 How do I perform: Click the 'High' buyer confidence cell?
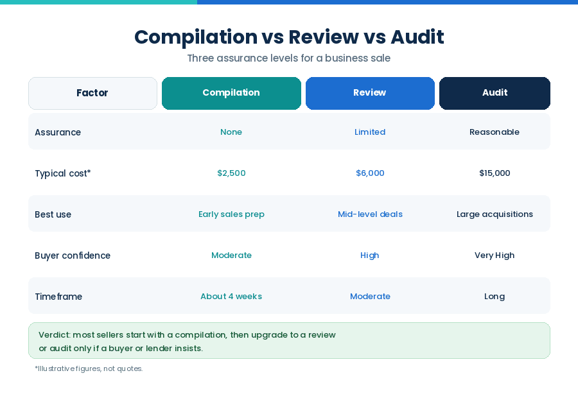click(x=370, y=255)
